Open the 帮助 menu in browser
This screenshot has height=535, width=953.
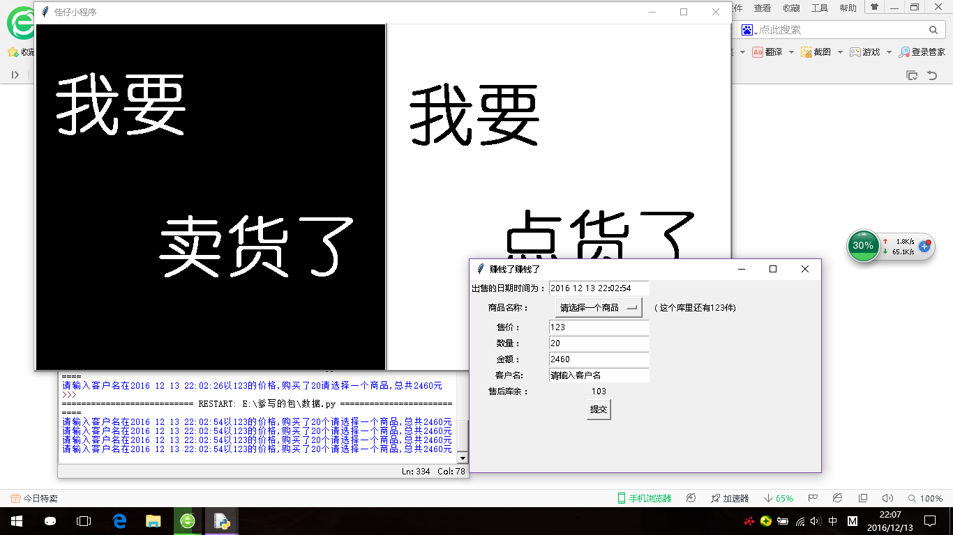click(848, 8)
